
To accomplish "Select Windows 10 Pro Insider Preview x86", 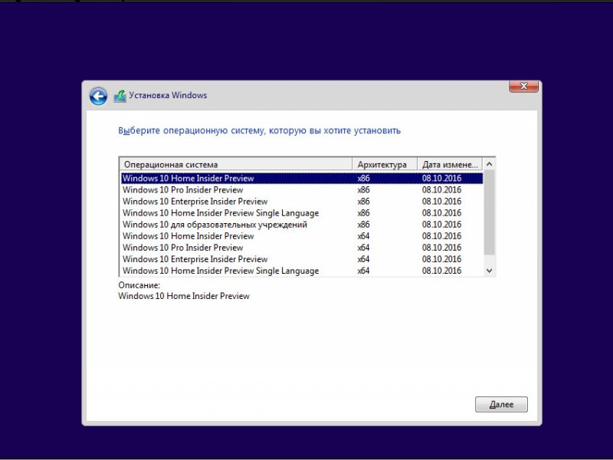I will [x=302, y=189].
